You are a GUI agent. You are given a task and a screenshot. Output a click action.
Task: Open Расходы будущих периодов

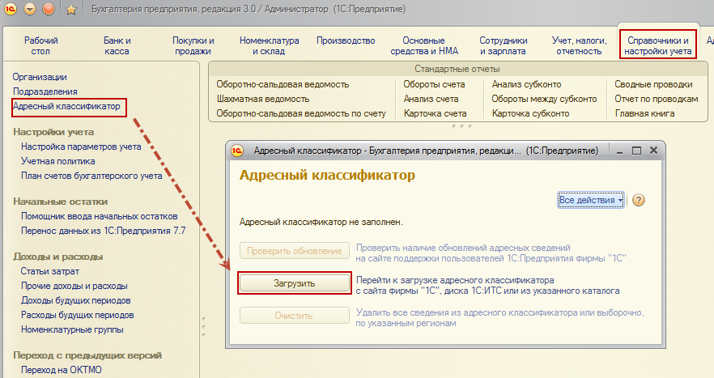[78, 315]
